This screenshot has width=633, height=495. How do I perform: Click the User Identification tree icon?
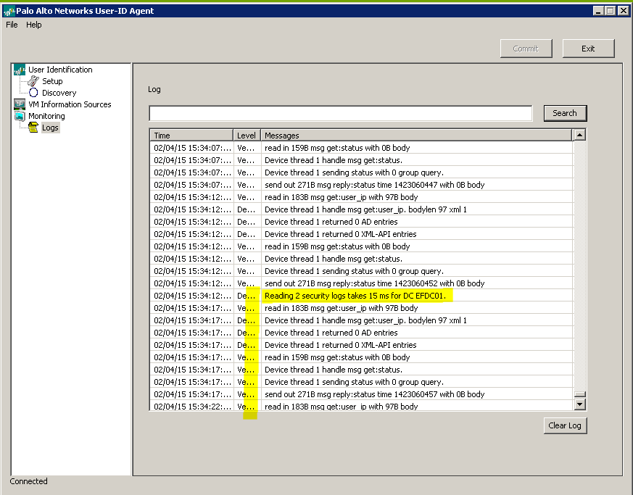pyautogui.click(x=20, y=70)
